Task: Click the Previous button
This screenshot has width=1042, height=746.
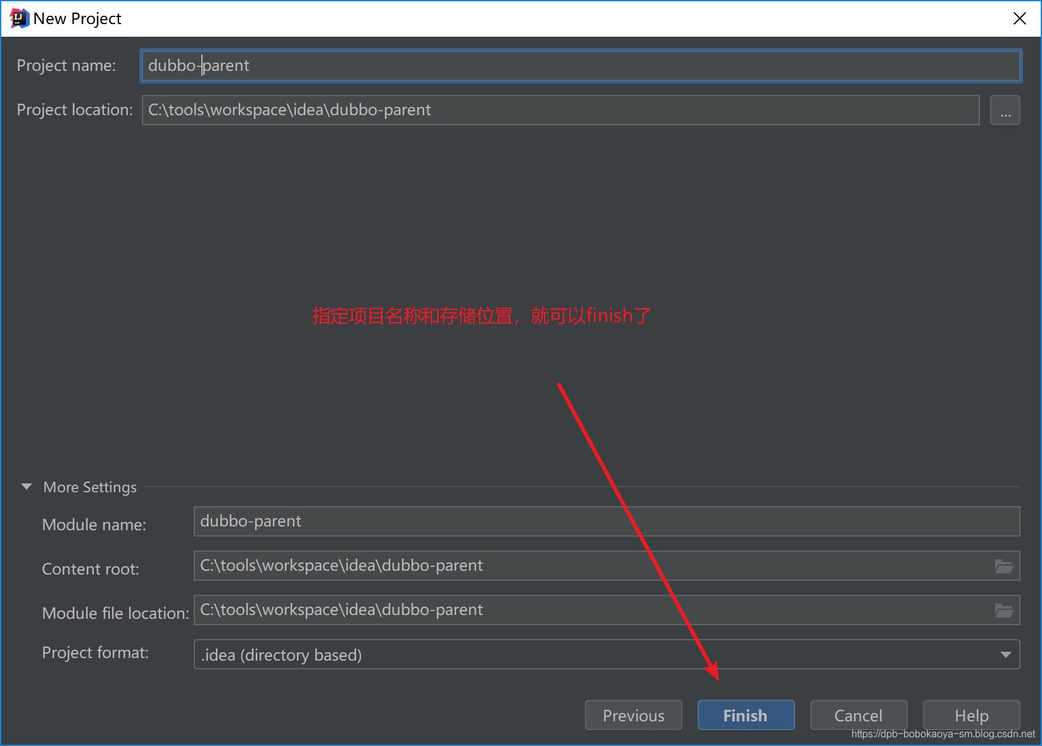Action: pyautogui.click(x=634, y=715)
